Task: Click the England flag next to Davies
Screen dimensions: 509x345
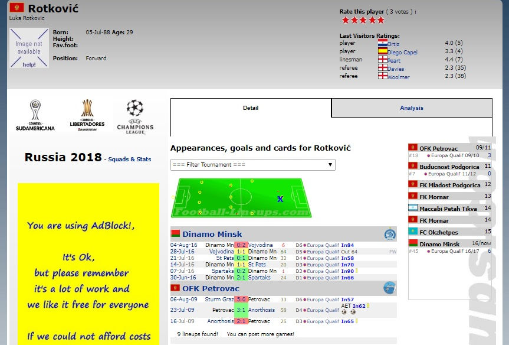Action: [x=383, y=67]
